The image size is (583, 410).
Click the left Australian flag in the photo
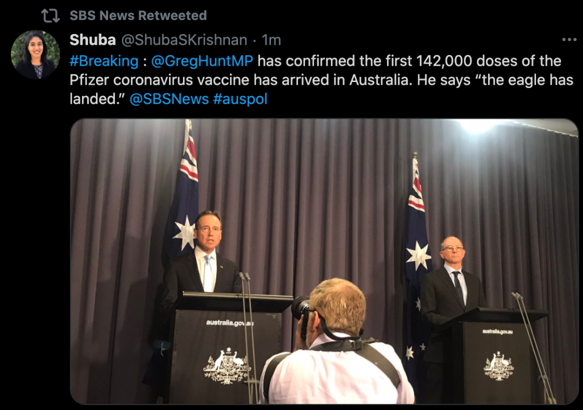(x=184, y=200)
